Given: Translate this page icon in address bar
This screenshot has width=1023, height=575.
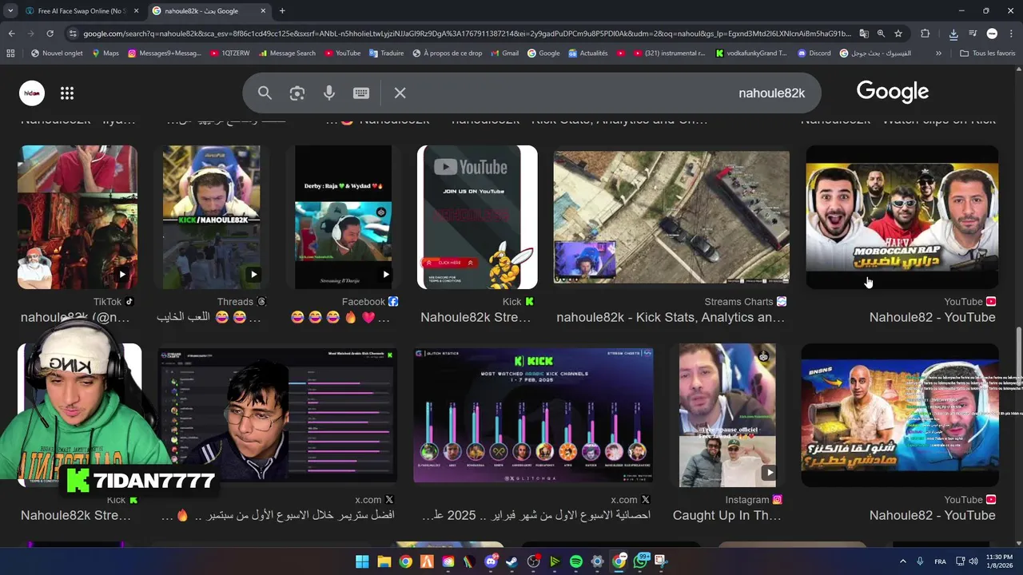Looking at the screenshot, I should point(864,34).
